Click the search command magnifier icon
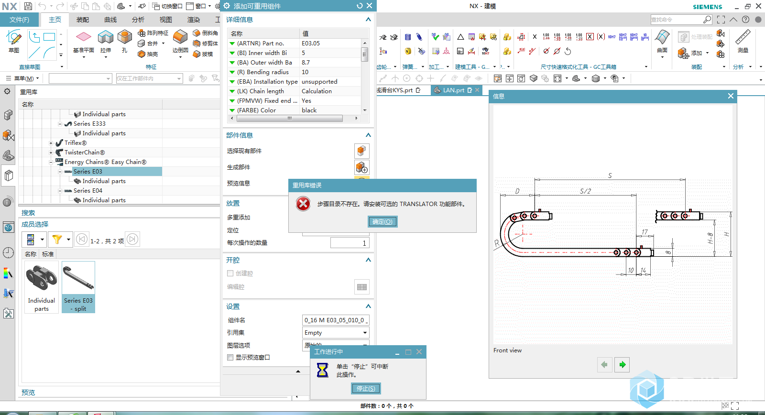 click(707, 20)
